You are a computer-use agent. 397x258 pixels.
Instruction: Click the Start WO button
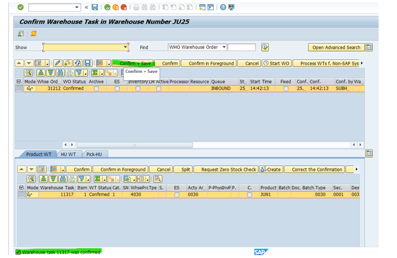pyautogui.click(x=277, y=63)
